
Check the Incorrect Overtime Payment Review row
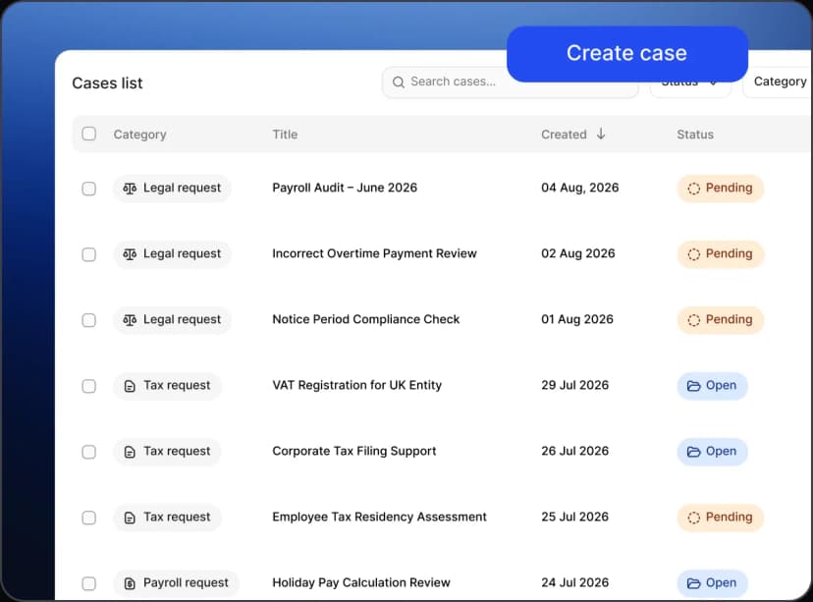88,254
